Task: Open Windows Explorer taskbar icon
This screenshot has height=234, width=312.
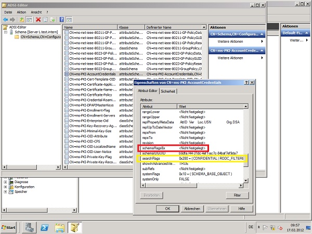Action: 60,227
